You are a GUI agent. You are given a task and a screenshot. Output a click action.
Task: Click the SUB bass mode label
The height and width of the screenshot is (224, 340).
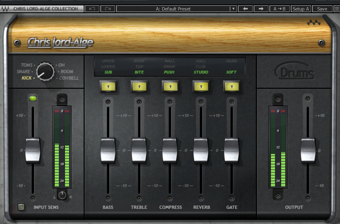[108, 72]
